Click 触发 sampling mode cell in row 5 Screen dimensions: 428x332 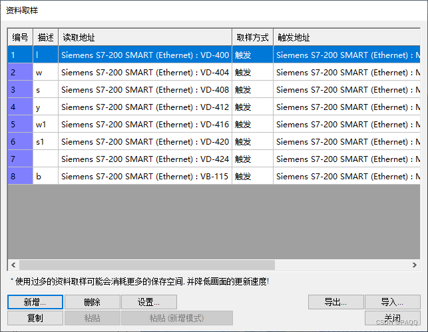pyautogui.click(x=253, y=124)
